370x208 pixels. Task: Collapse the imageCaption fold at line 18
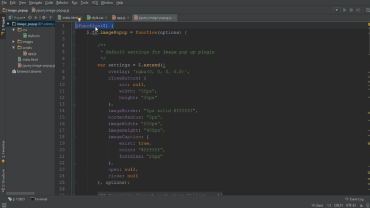tap(74, 137)
